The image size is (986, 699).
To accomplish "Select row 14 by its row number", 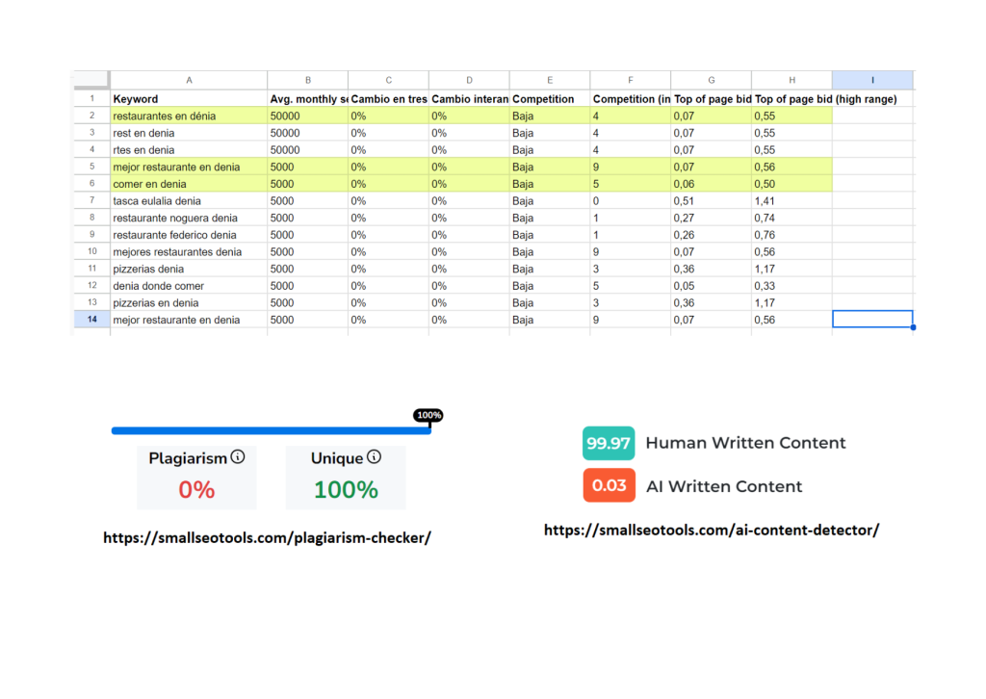I will [x=91, y=320].
